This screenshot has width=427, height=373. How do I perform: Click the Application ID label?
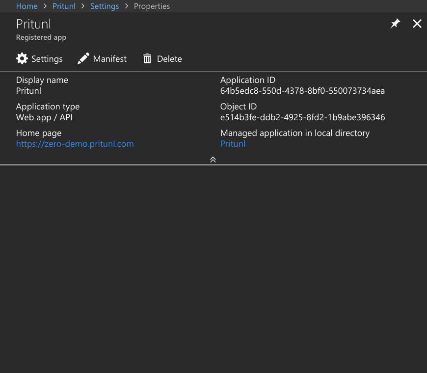pos(248,80)
